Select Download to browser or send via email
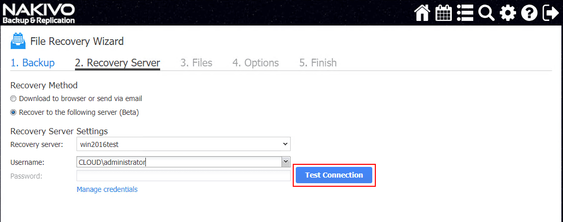Screen dimensions: 563x222 click(x=14, y=98)
